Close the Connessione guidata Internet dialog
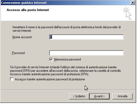 coord(133,2)
